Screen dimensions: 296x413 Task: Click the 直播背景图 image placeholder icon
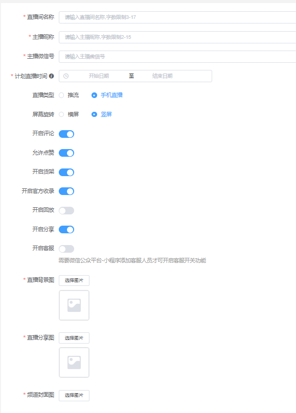(74, 305)
